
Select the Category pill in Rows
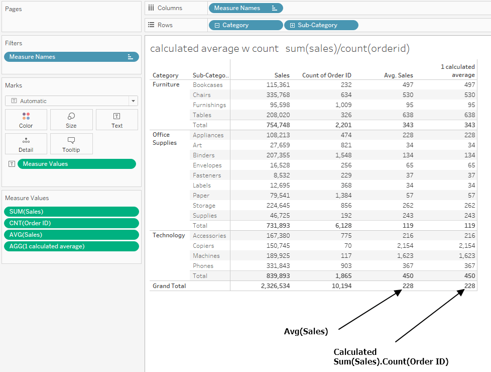(x=246, y=25)
